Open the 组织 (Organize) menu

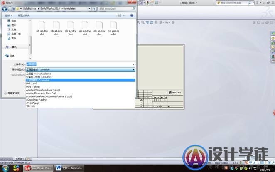pyautogui.click(x=9, y=15)
